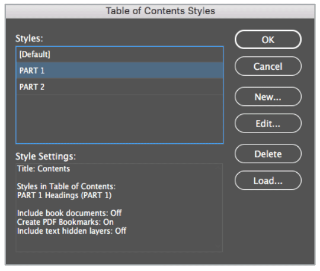Click the Title: Contents line in settings
The image size is (320, 271).
[43, 169]
